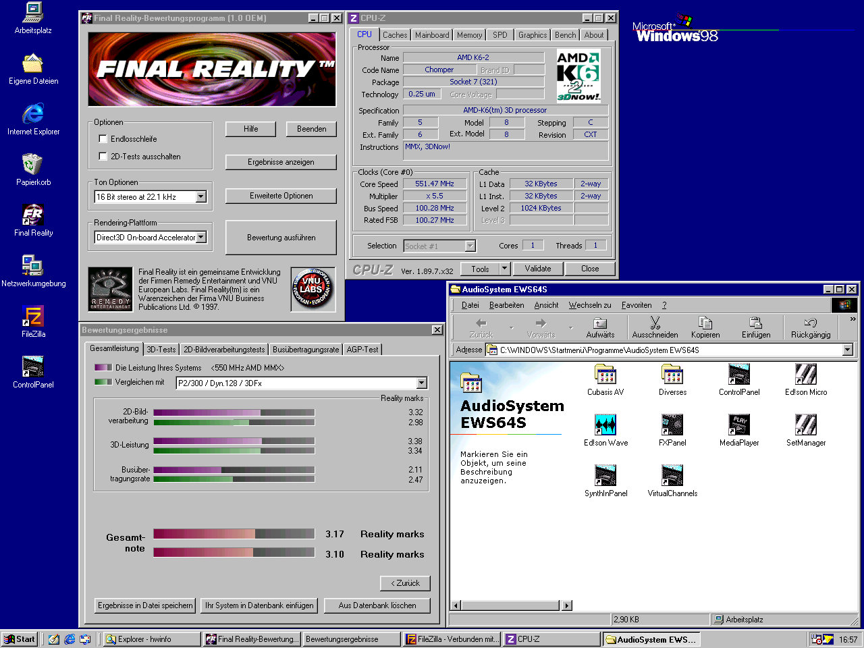Image resolution: width=864 pixels, height=648 pixels.
Task: Select Eigene Dateien folder icon on desktop
Action: click(x=33, y=63)
